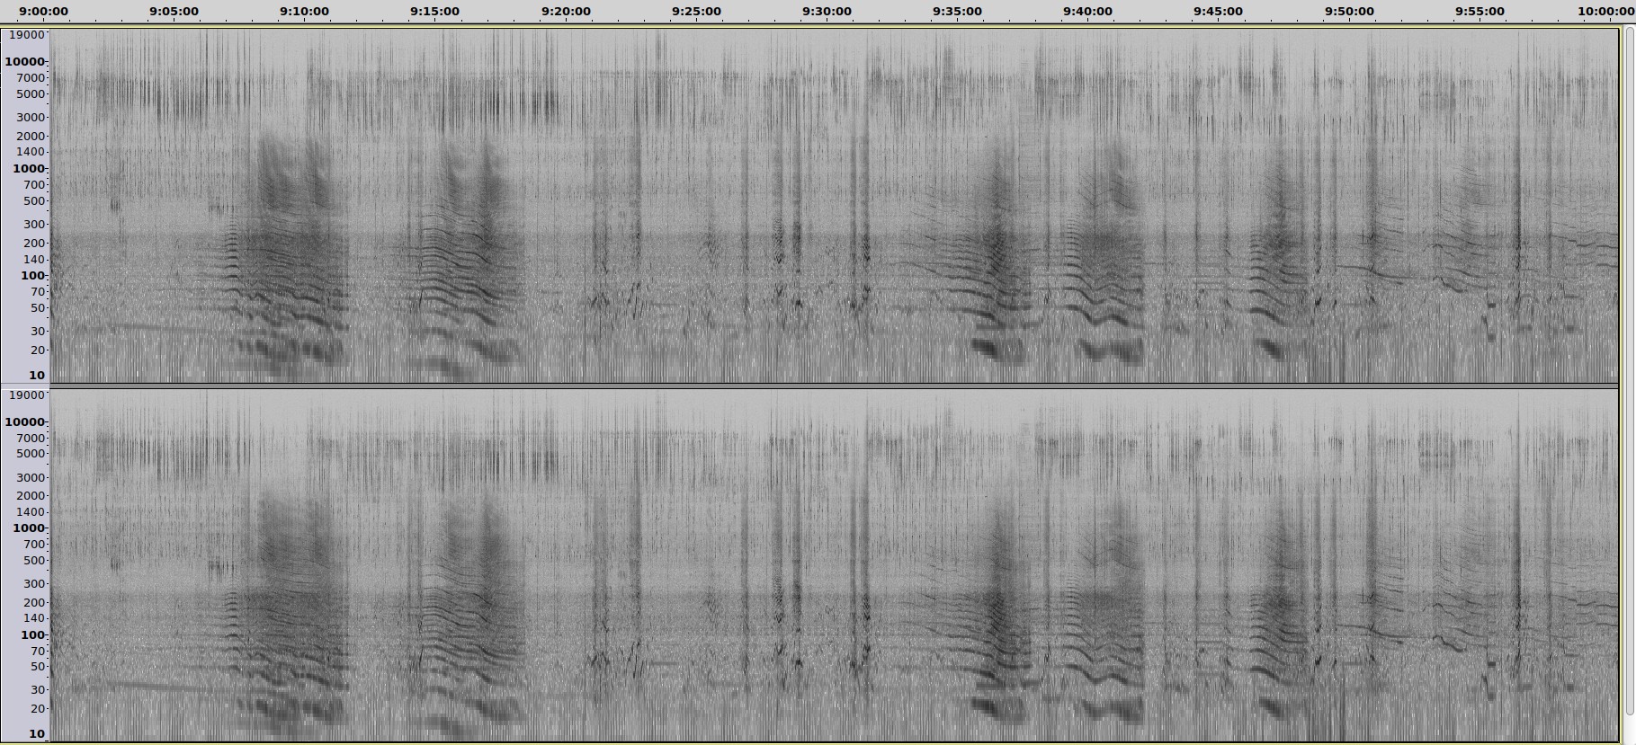Viewport: 1636px width, 745px height.
Task: Select the 9:15:00 position on the time ruler
Action: 435,11
